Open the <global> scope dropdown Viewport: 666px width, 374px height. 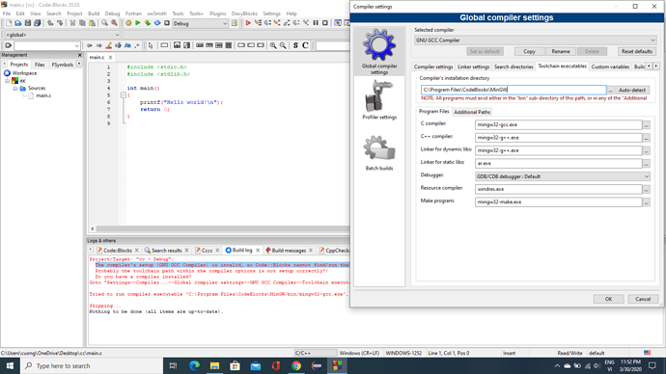point(63,35)
